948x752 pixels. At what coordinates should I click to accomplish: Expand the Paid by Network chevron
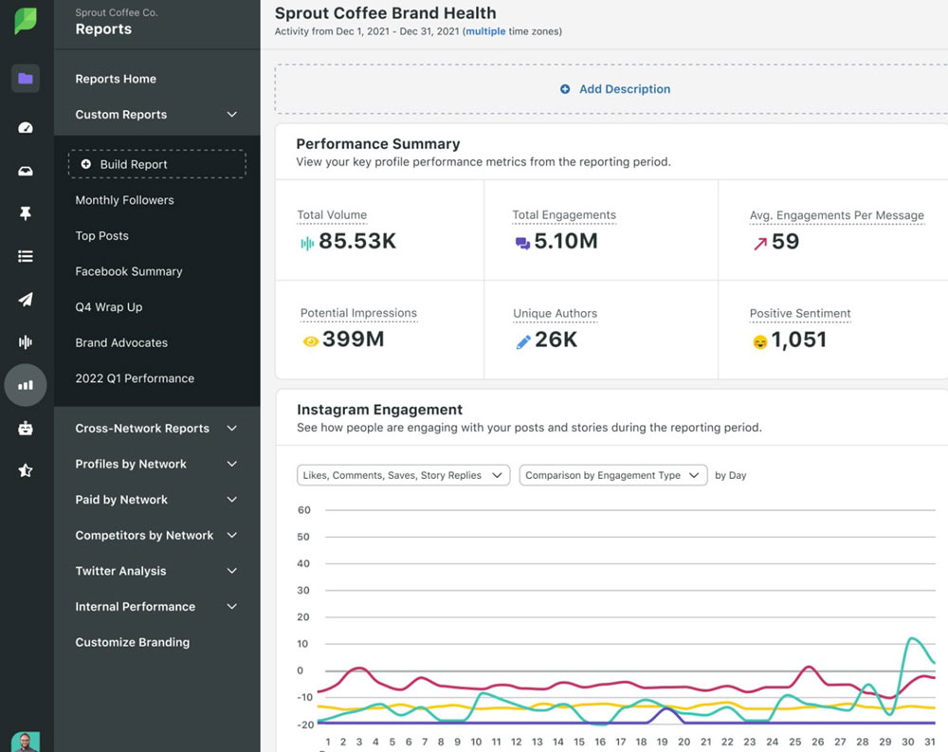tap(231, 500)
